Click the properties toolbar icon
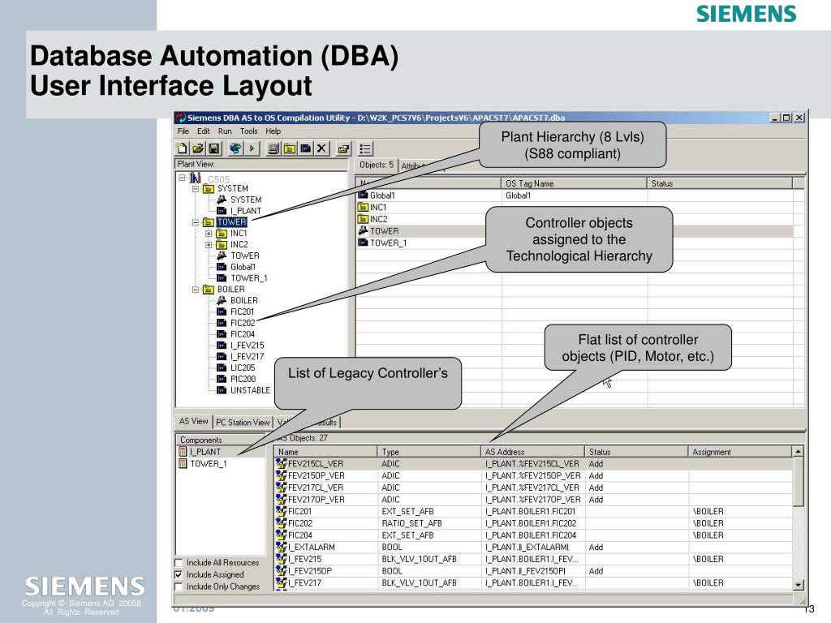 (343, 149)
